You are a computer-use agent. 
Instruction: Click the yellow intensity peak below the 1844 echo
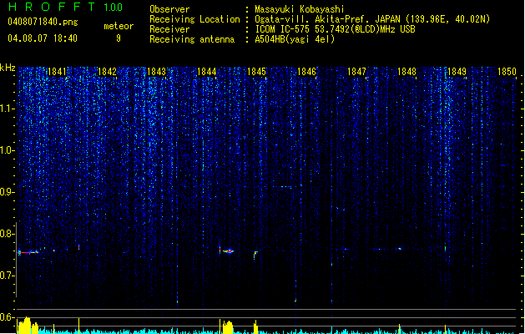point(228,327)
